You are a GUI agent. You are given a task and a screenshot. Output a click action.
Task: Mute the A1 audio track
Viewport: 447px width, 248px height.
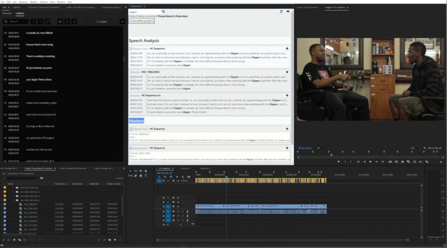coord(178,211)
